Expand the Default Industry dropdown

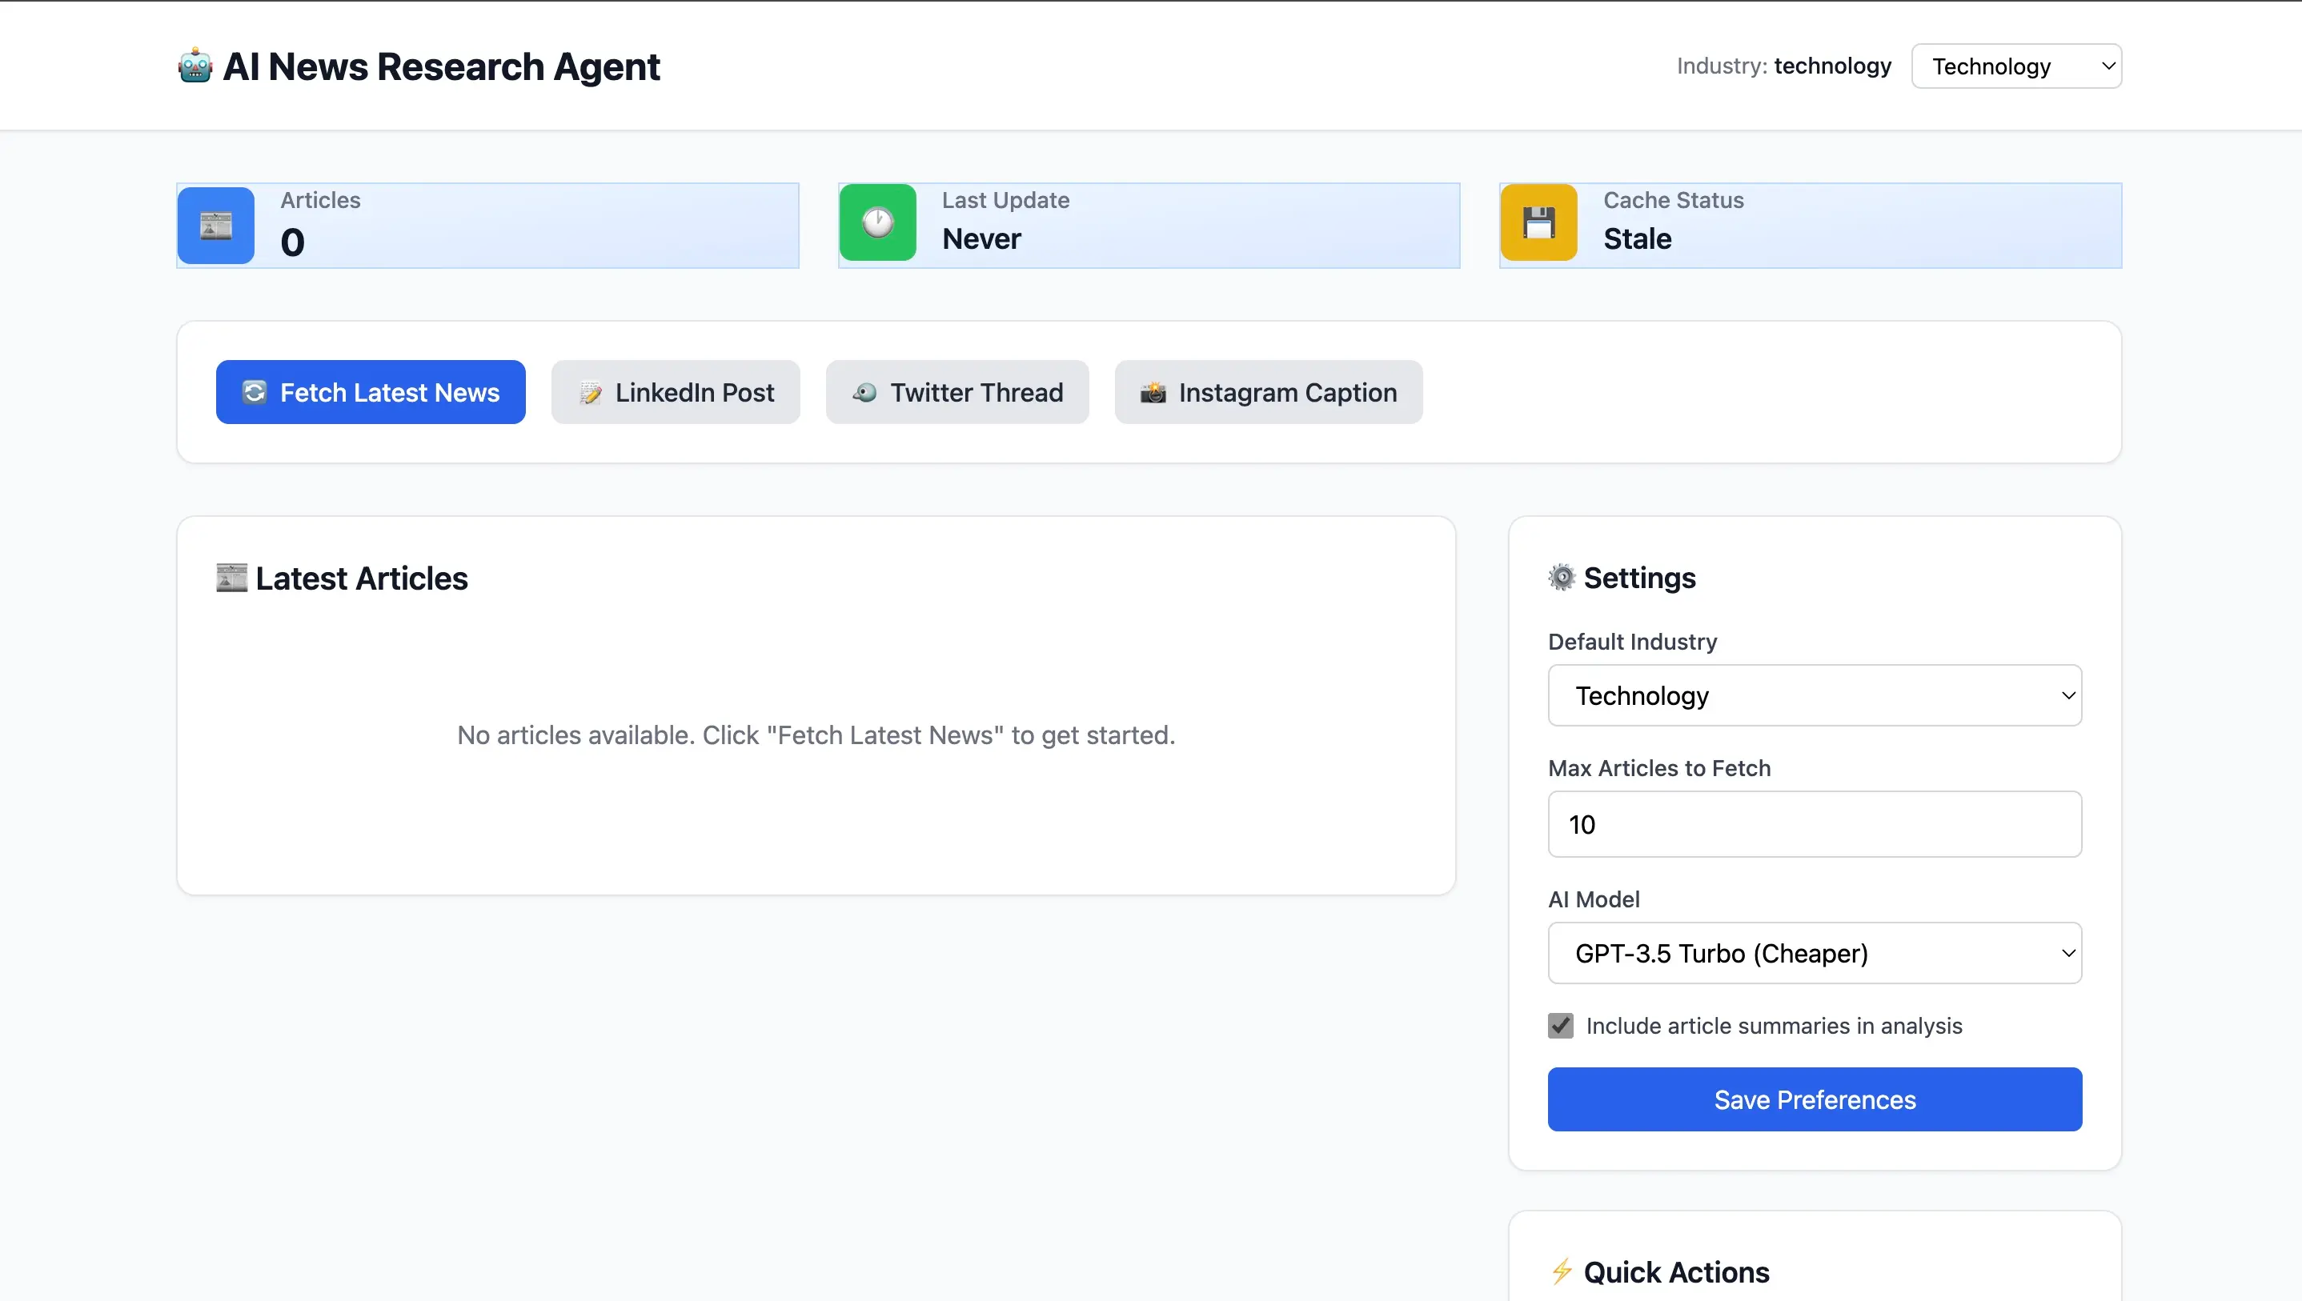click(x=1814, y=695)
